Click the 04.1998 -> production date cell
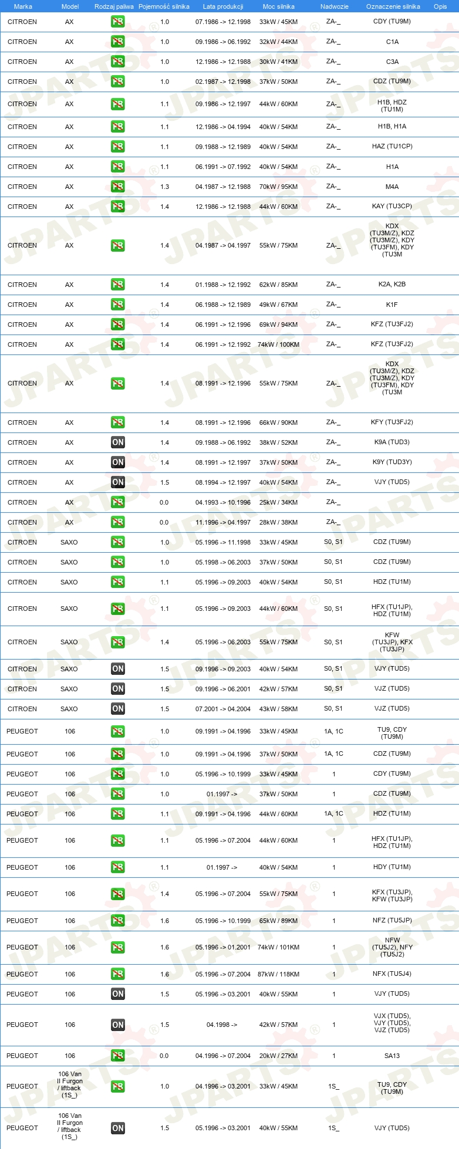 pos(222,1025)
